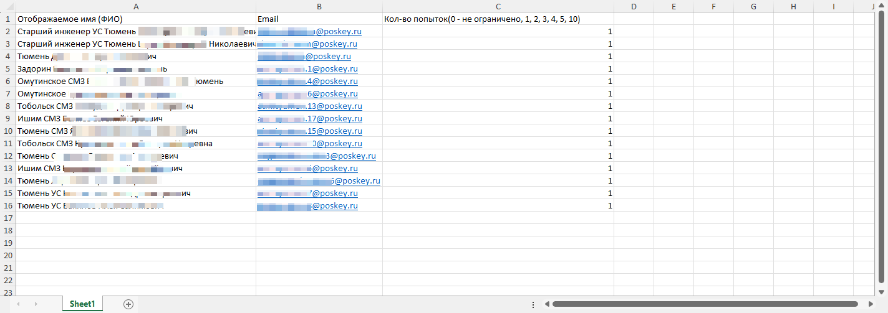The image size is (888, 313).
Task: Switch to the Sheet1 tab
Action: (x=82, y=304)
